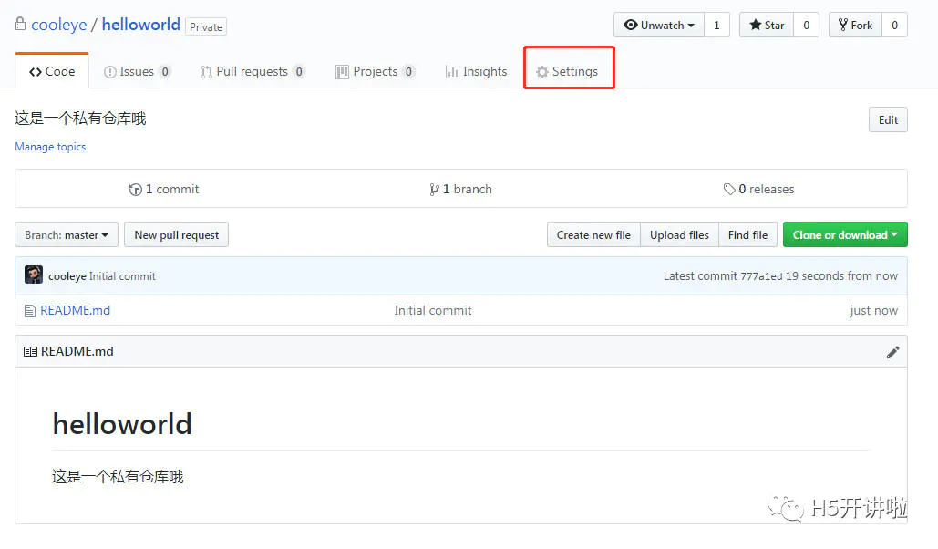Switch to the Code tab

tap(52, 71)
